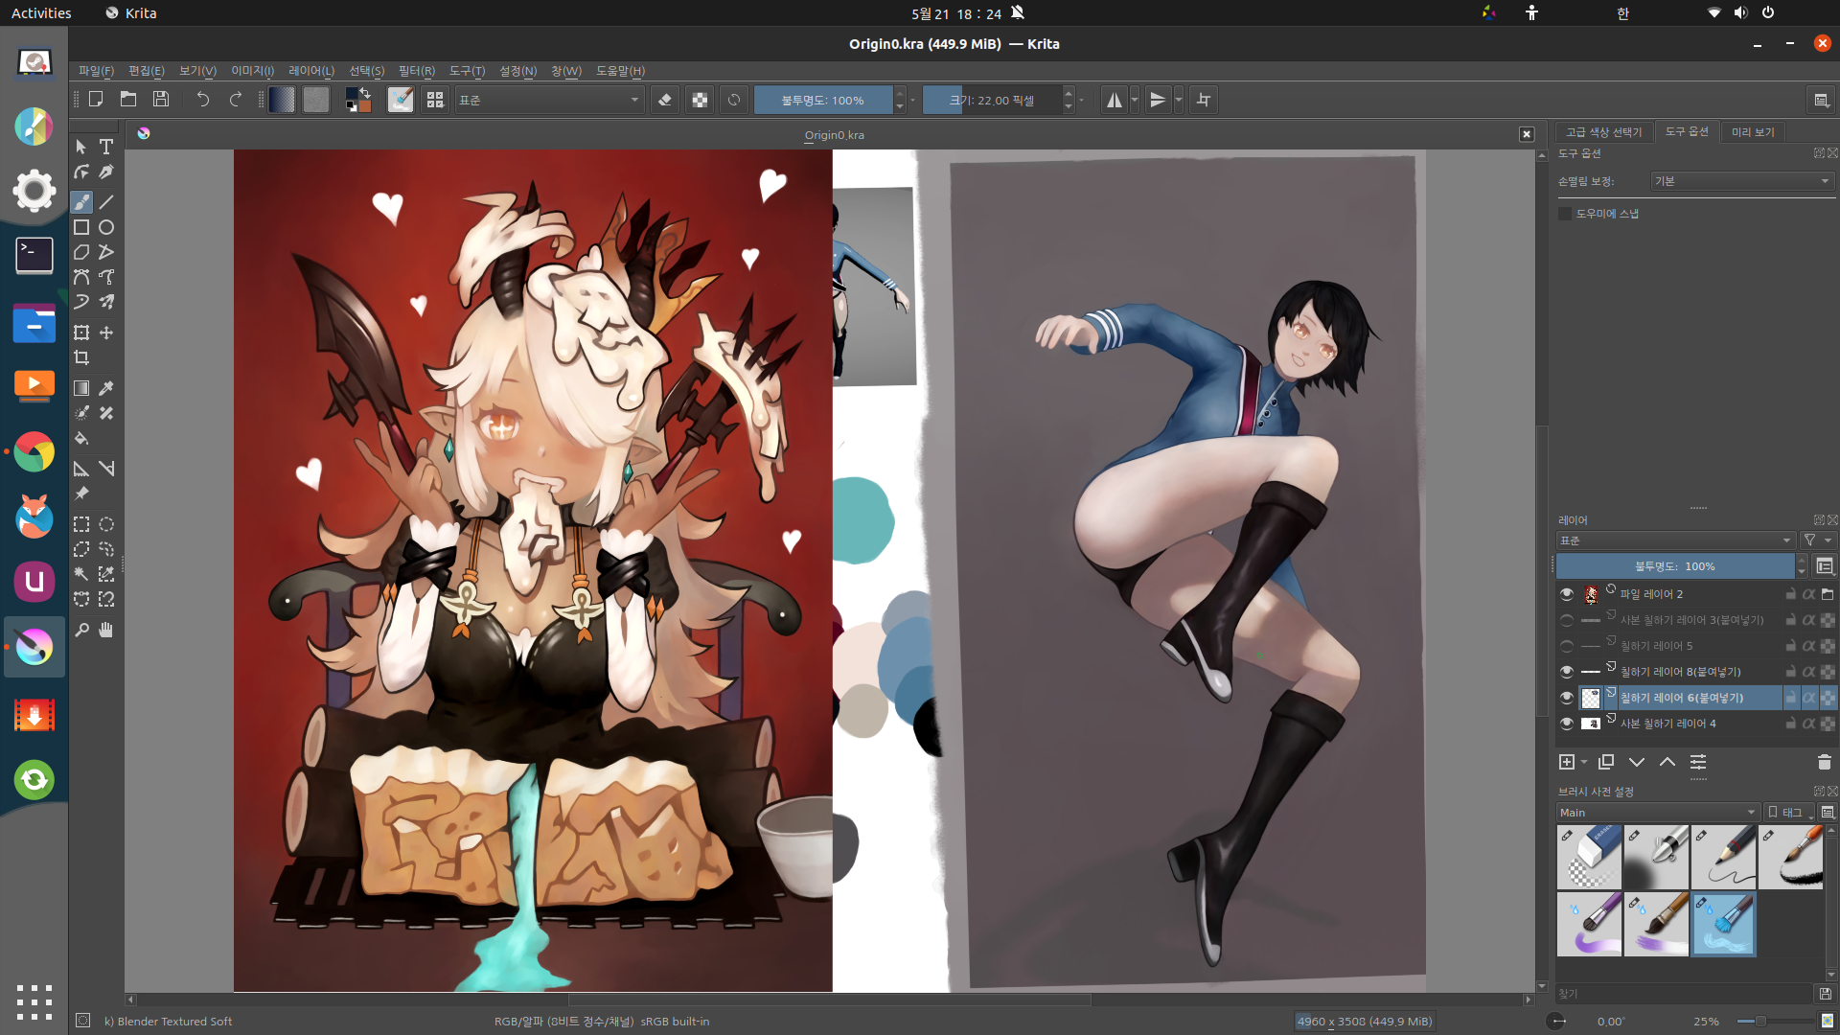Click the Undo arrow in toolbar

point(202,100)
